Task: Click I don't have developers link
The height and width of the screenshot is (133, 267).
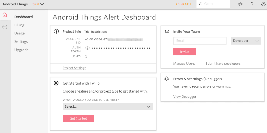Action: [x=223, y=64]
